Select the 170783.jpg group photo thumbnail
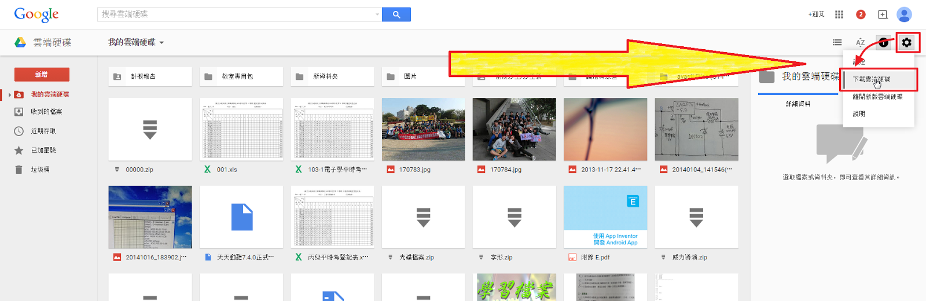Image resolution: width=926 pixels, height=301 pixels. [x=424, y=129]
